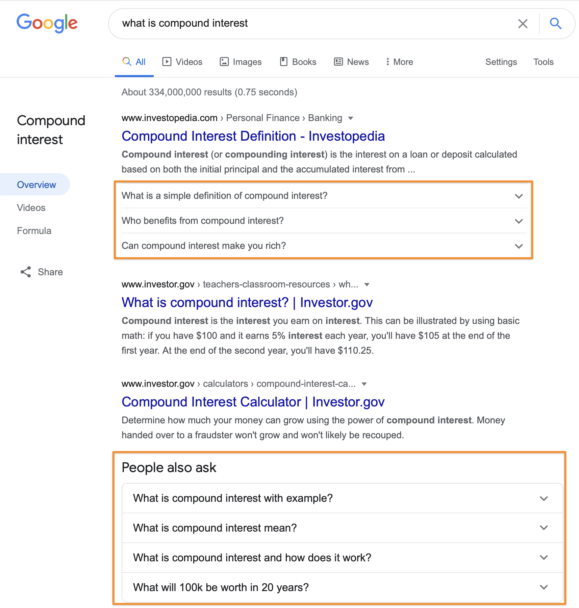Click the Books tab icon
Viewport: 579px width, 608px height.
pyautogui.click(x=284, y=62)
